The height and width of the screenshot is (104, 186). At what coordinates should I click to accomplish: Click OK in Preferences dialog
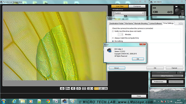click(155, 68)
